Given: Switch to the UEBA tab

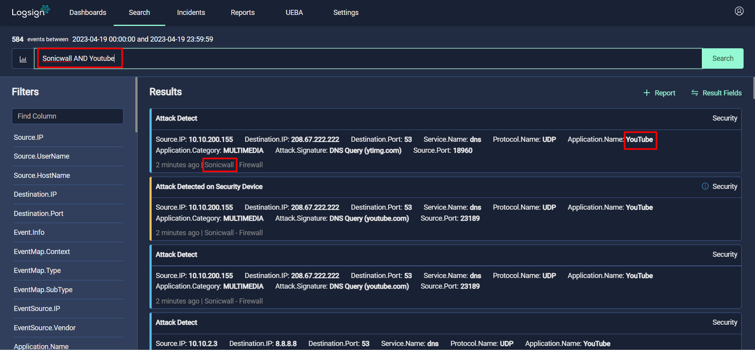Looking at the screenshot, I should (x=294, y=13).
